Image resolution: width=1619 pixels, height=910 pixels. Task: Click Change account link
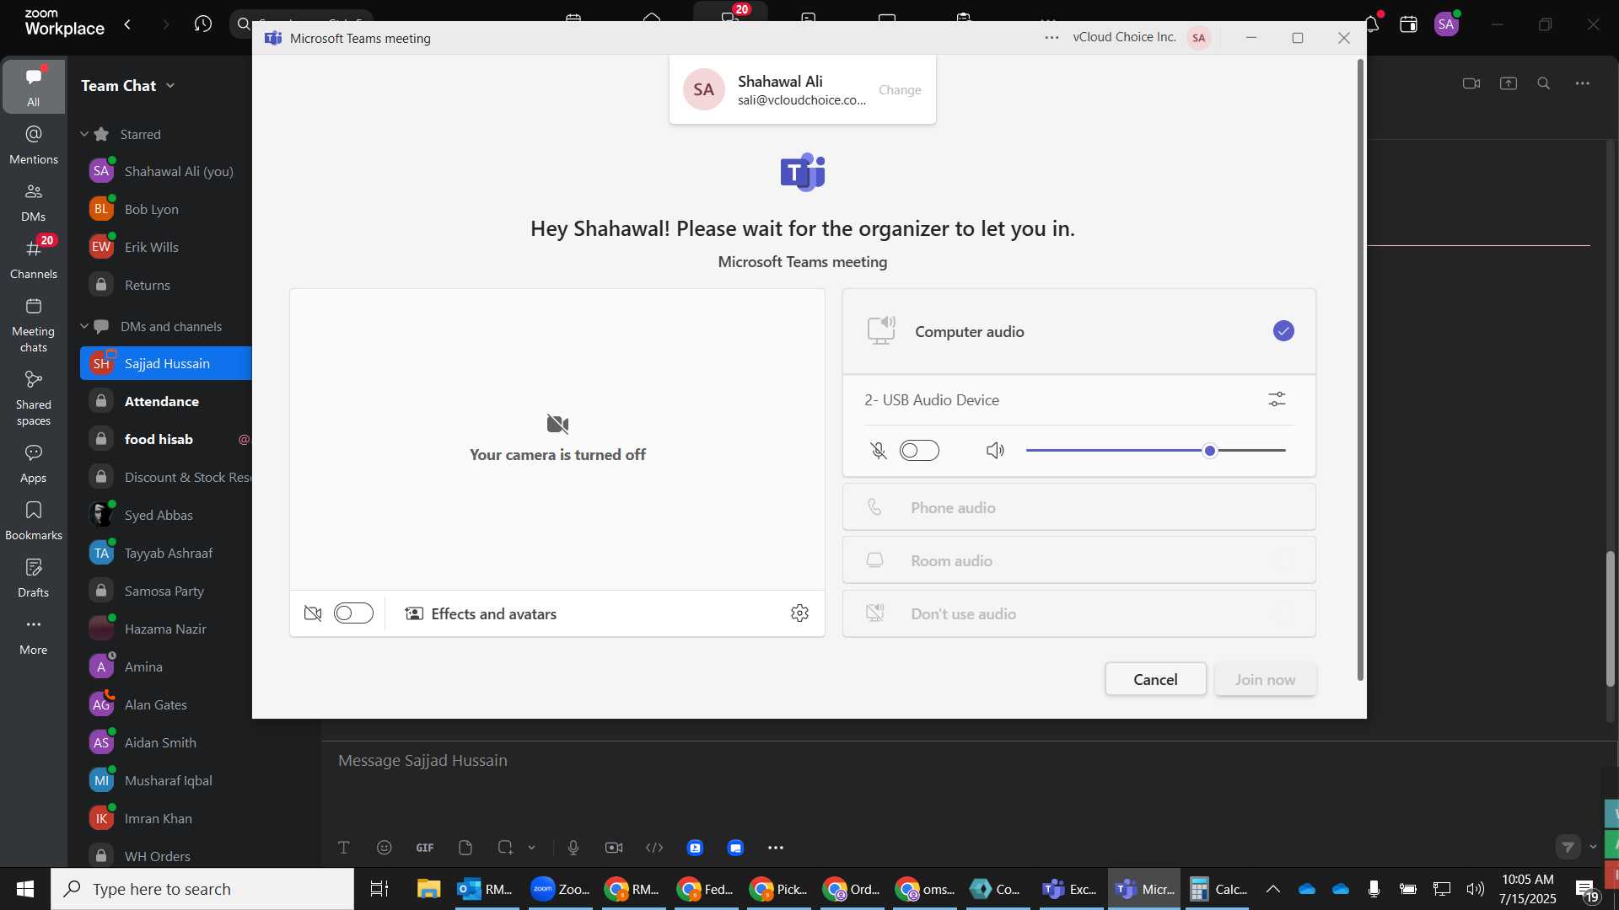pyautogui.click(x=899, y=90)
